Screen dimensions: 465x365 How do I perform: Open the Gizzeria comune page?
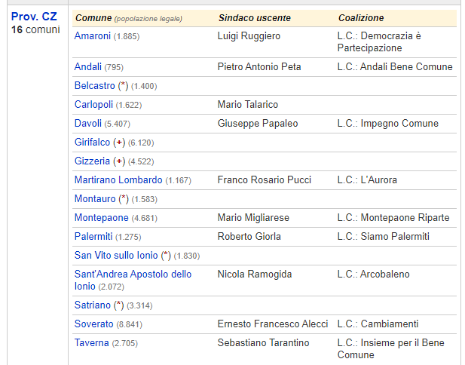(92, 161)
